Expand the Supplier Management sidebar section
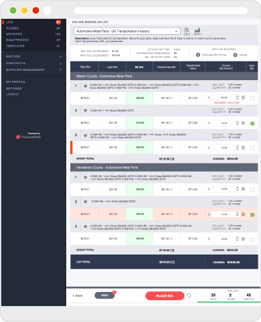 [x=60, y=69]
